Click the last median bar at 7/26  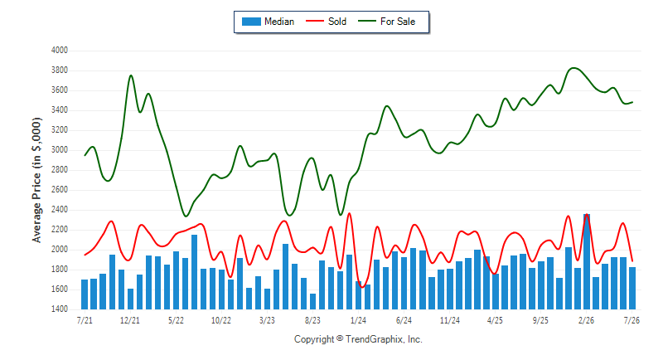point(632,288)
